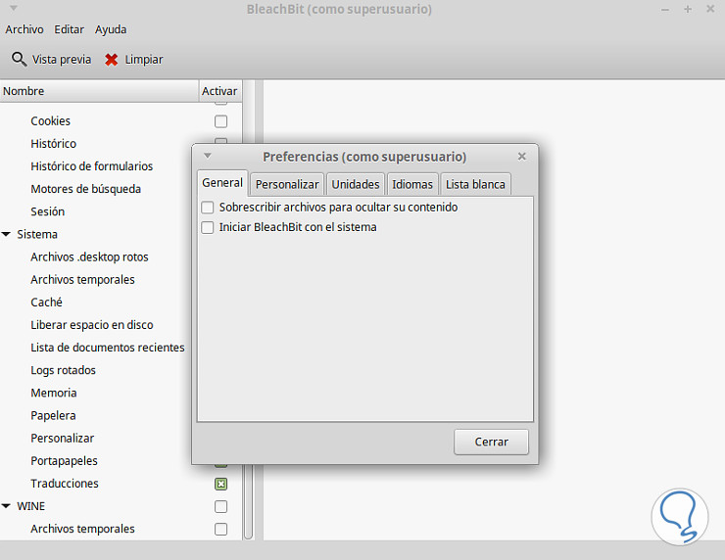Enable Sobrescribir archivos para ocultar su contenido
The height and width of the screenshot is (560, 725).
point(208,208)
